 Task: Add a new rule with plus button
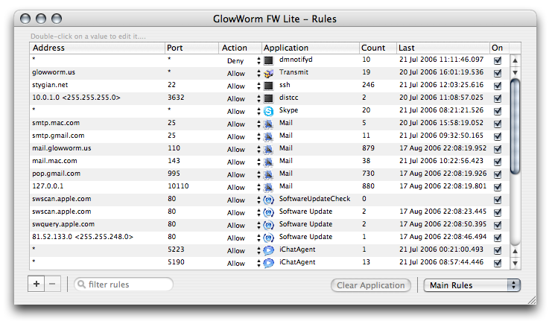[x=37, y=284]
